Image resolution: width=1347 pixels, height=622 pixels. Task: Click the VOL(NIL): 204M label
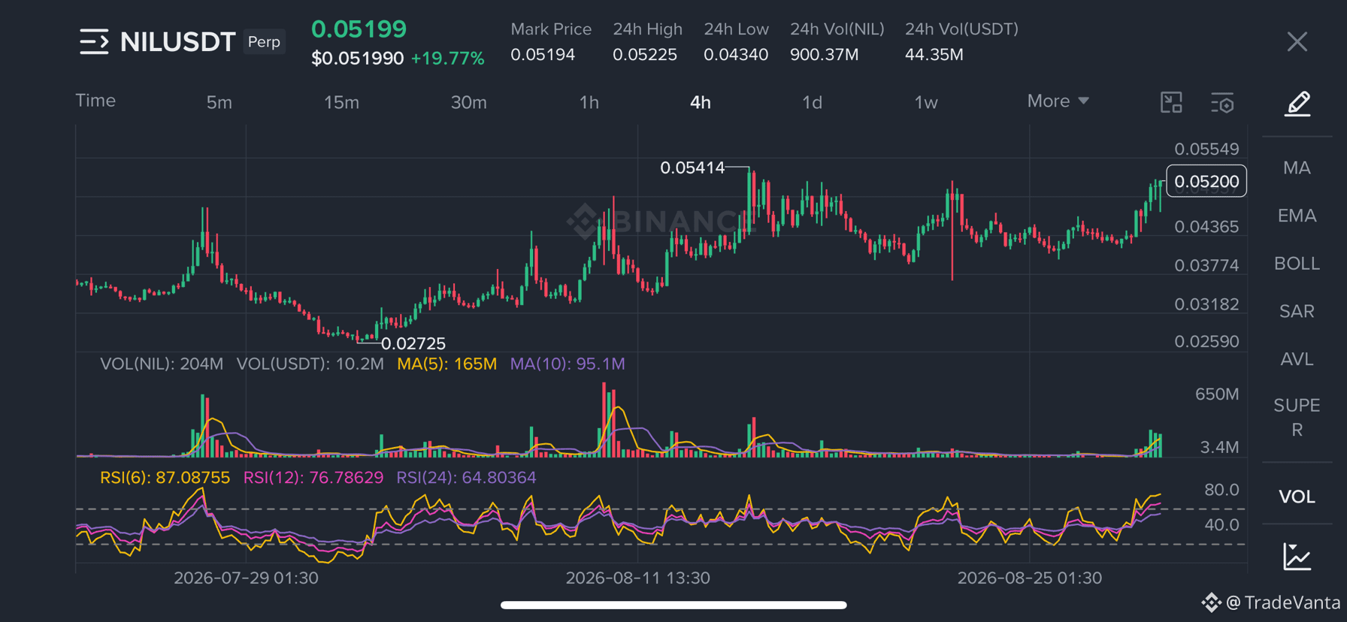(162, 364)
